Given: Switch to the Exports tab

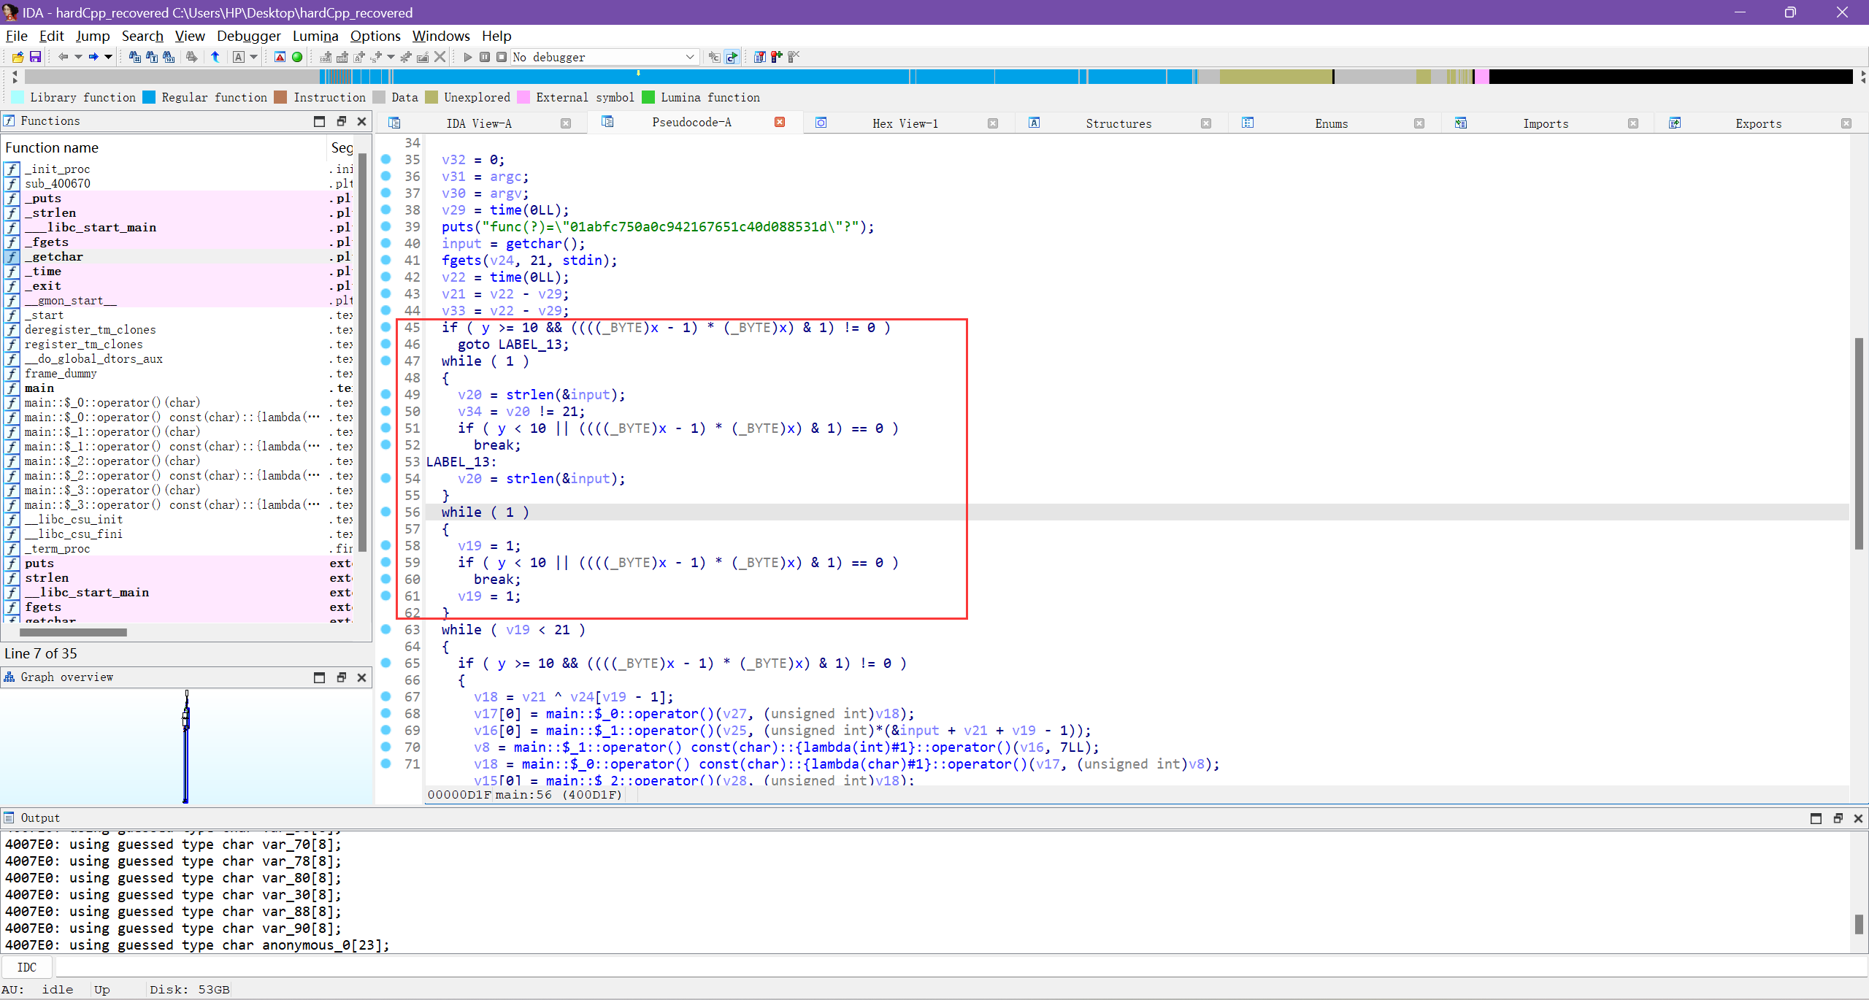Looking at the screenshot, I should pyautogui.click(x=1759, y=123).
